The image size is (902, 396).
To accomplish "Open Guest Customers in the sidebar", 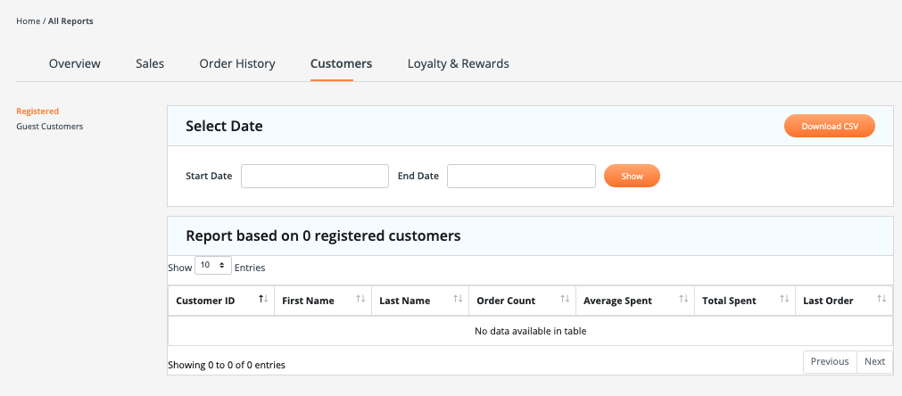I will point(49,127).
